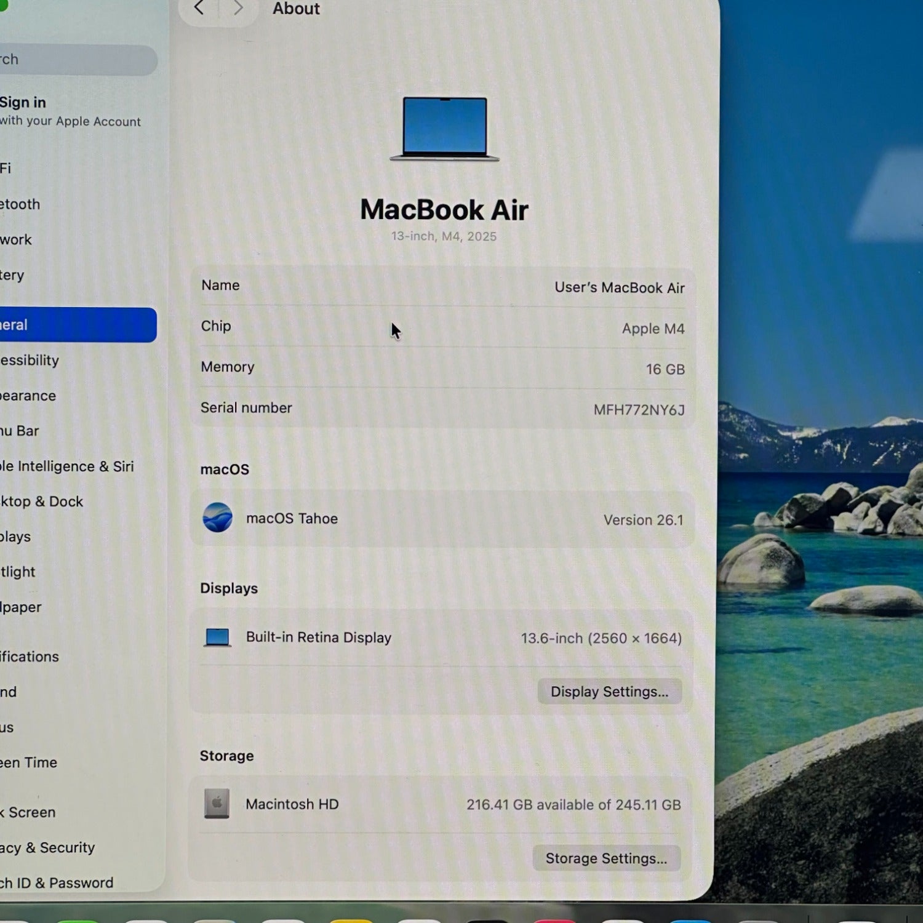Click the search field in sidebar

(77, 60)
